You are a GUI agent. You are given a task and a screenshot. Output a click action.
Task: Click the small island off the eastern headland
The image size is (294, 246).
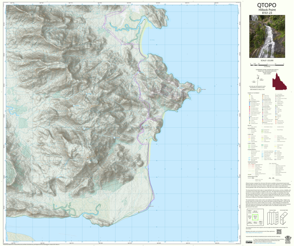[x=199, y=90]
